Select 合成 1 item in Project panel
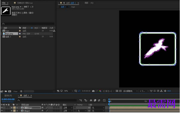181x113 pixels. coord(8,37)
